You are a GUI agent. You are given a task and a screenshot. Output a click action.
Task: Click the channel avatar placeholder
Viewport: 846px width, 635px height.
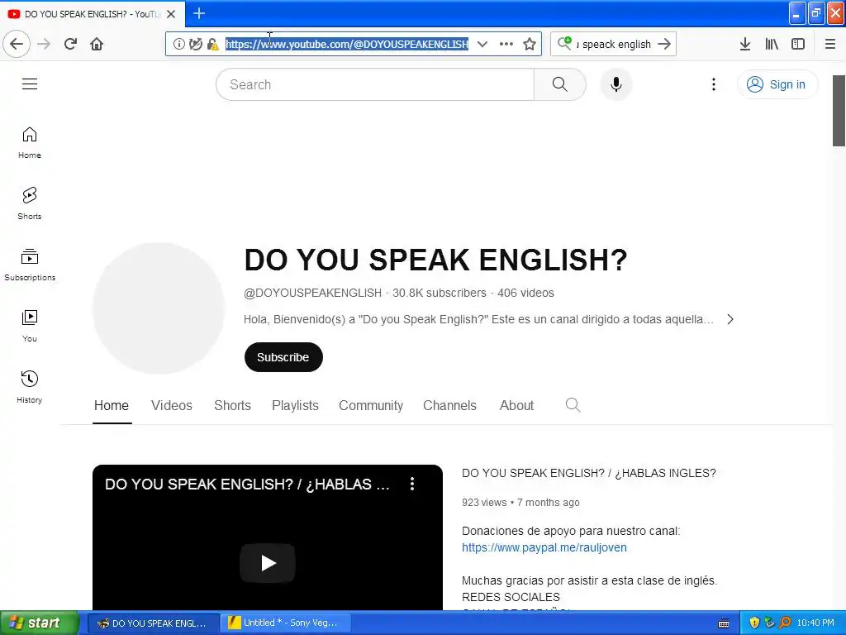click(159, 308)
